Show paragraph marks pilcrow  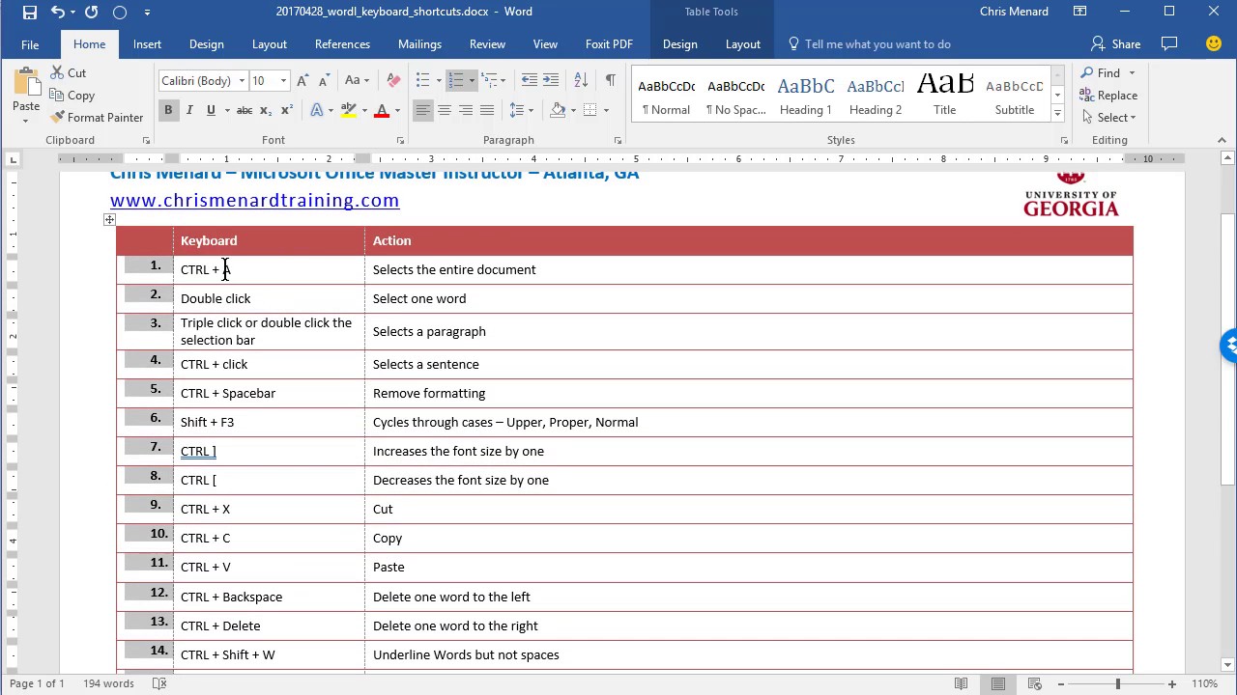tap(610, 80)
